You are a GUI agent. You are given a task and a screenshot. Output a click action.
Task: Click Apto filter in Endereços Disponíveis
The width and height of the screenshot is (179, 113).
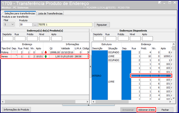pos(147,39)
